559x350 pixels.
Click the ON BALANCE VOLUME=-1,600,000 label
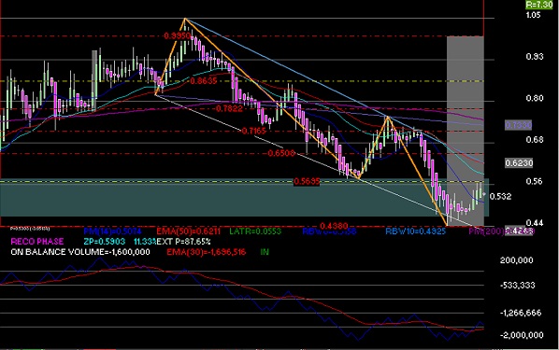tap(80, 252)
